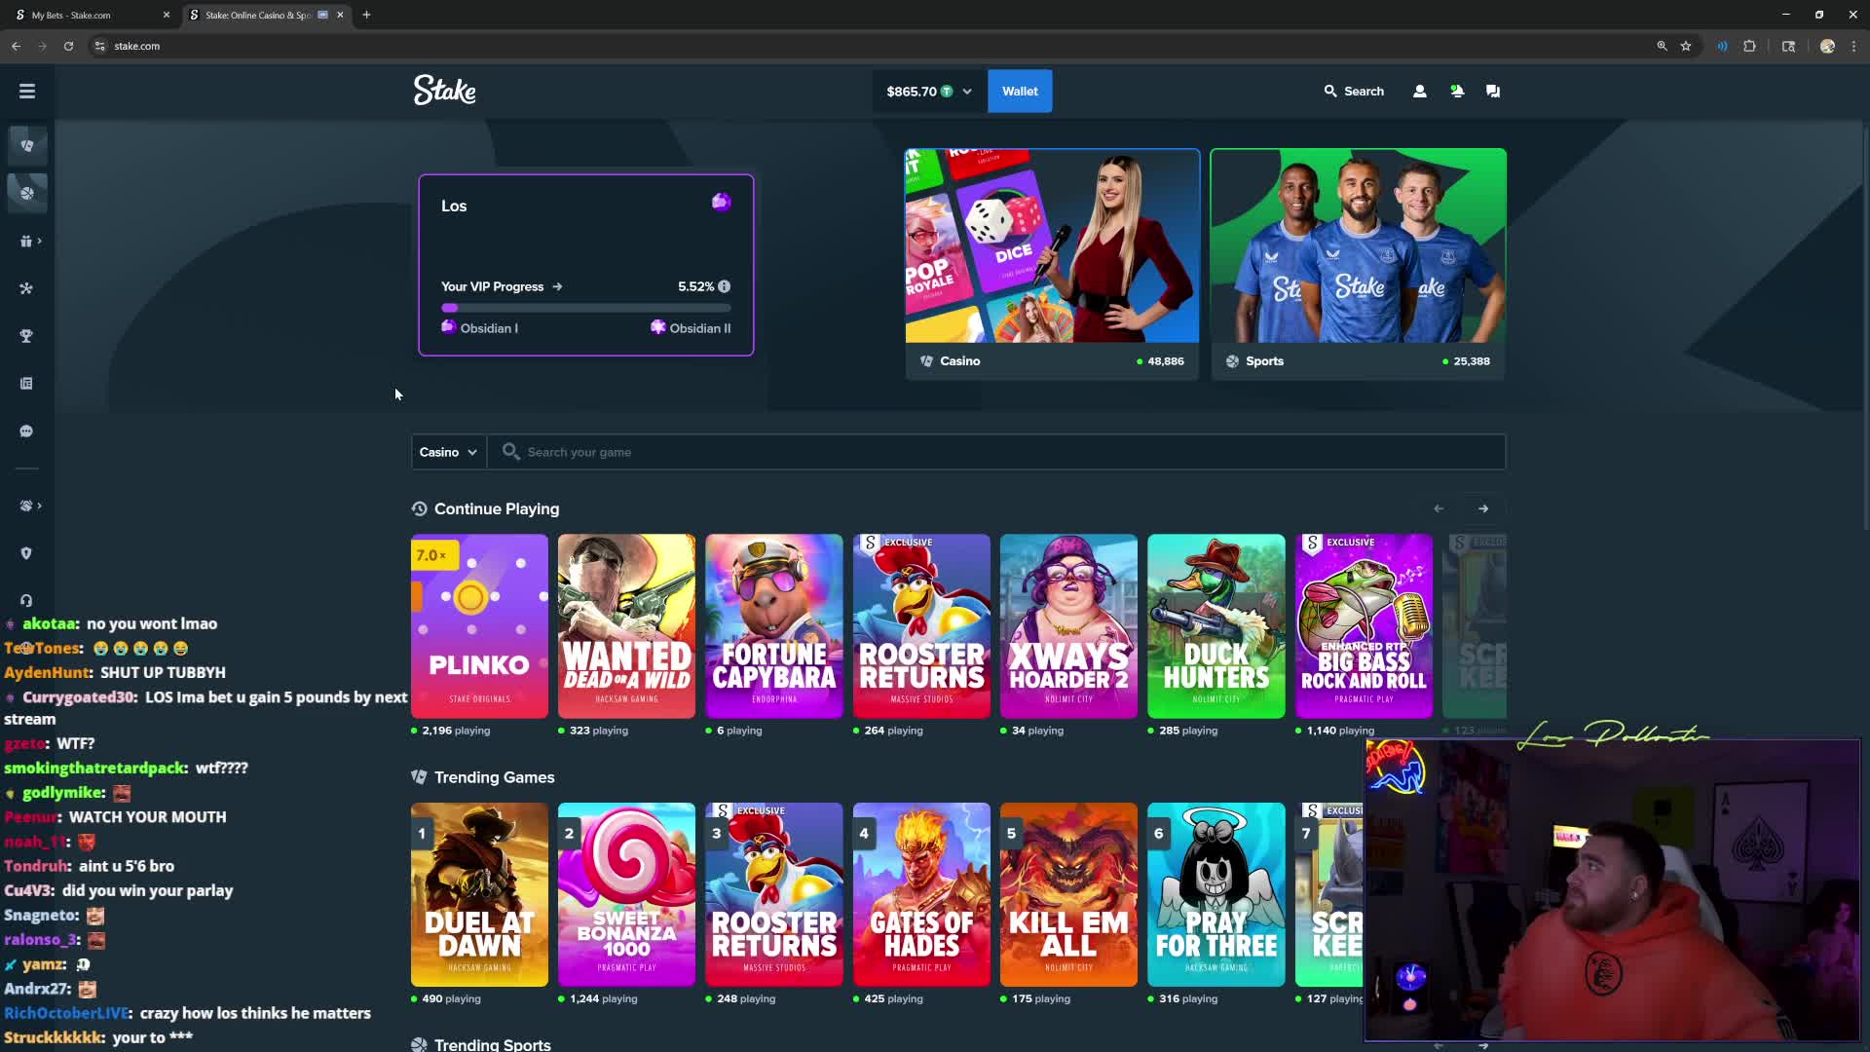Open the chat icon in header
This screenshot has width=1870, height=1052.
tap(1493, 92)
